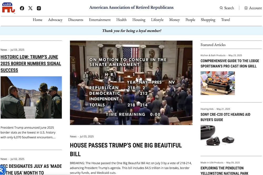Click the border patrol agents photo
Viewport: 263px width, 175px height.
click(31, 97)
